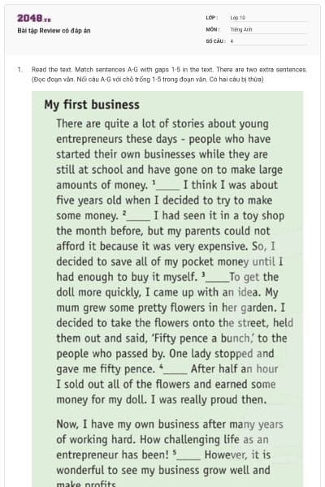Select the LỚP field showing Lớp 10
The width and height of the screenshot is (325, 487).
click(268, 18)
